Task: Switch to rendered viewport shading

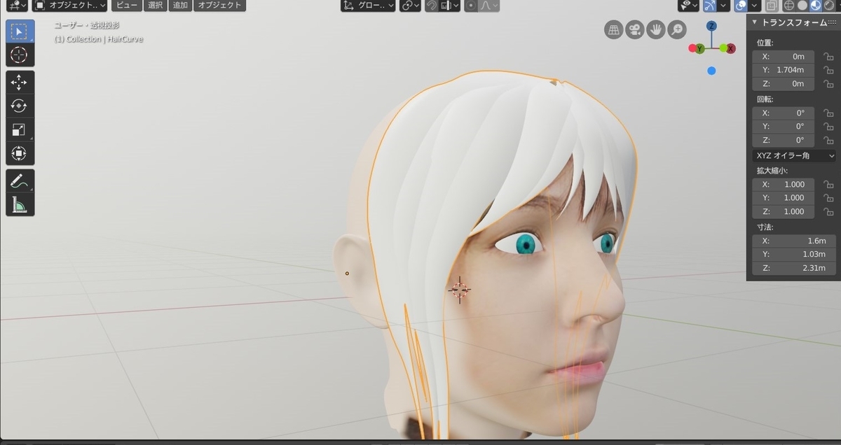Action: 829,6
